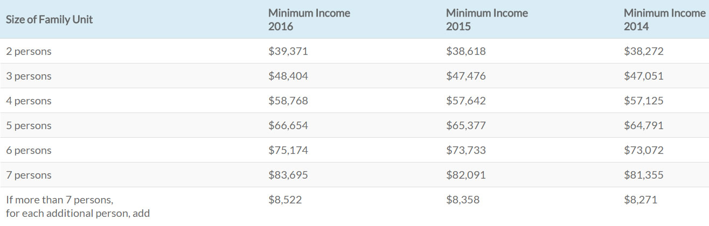Select the $39,371 income value
Screen dimensions: 709x226
288,51
